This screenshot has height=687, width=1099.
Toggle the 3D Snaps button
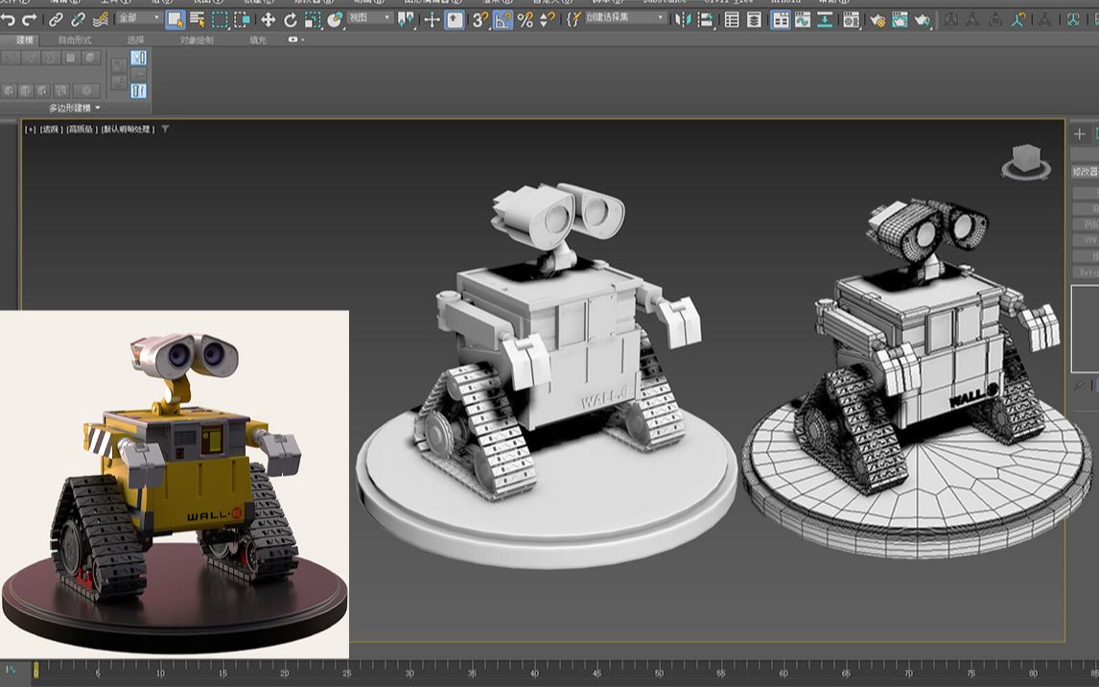point(480,19)
